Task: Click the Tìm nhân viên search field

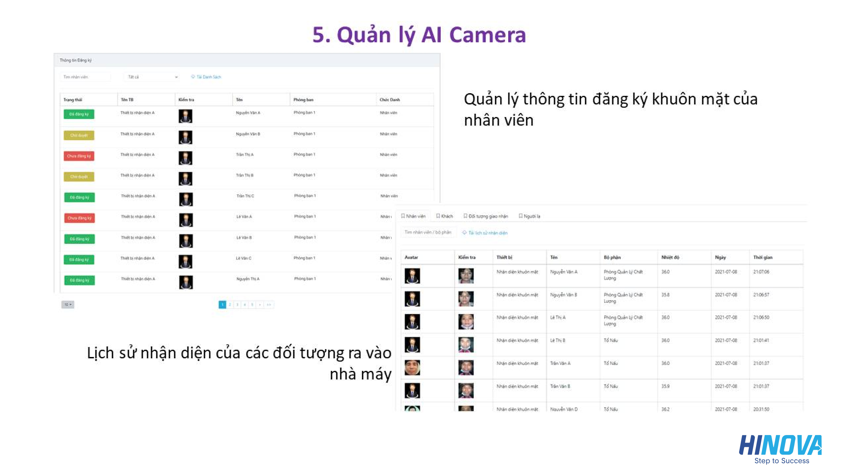Action: click(x=85, y=77)
